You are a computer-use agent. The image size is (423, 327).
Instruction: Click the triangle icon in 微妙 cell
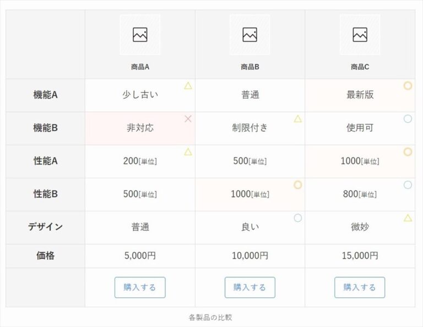408,217
